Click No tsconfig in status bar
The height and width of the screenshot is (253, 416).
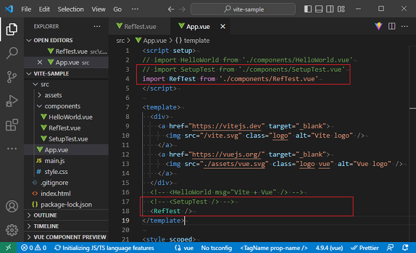click(x=217, y=247)
